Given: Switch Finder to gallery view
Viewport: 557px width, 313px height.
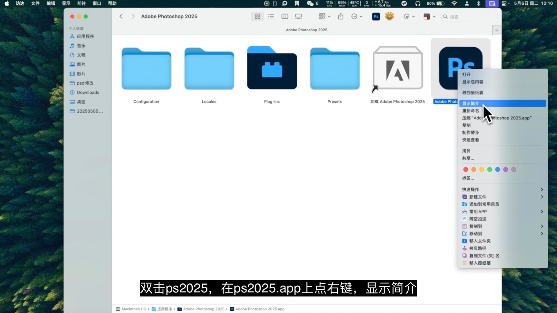Looking at the screenshot, I should click(299, 17).
